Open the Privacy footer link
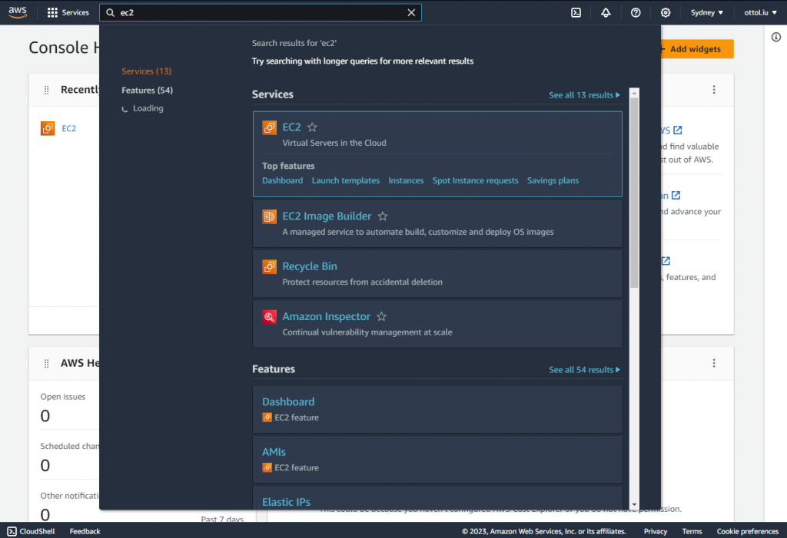 [656, 531]
